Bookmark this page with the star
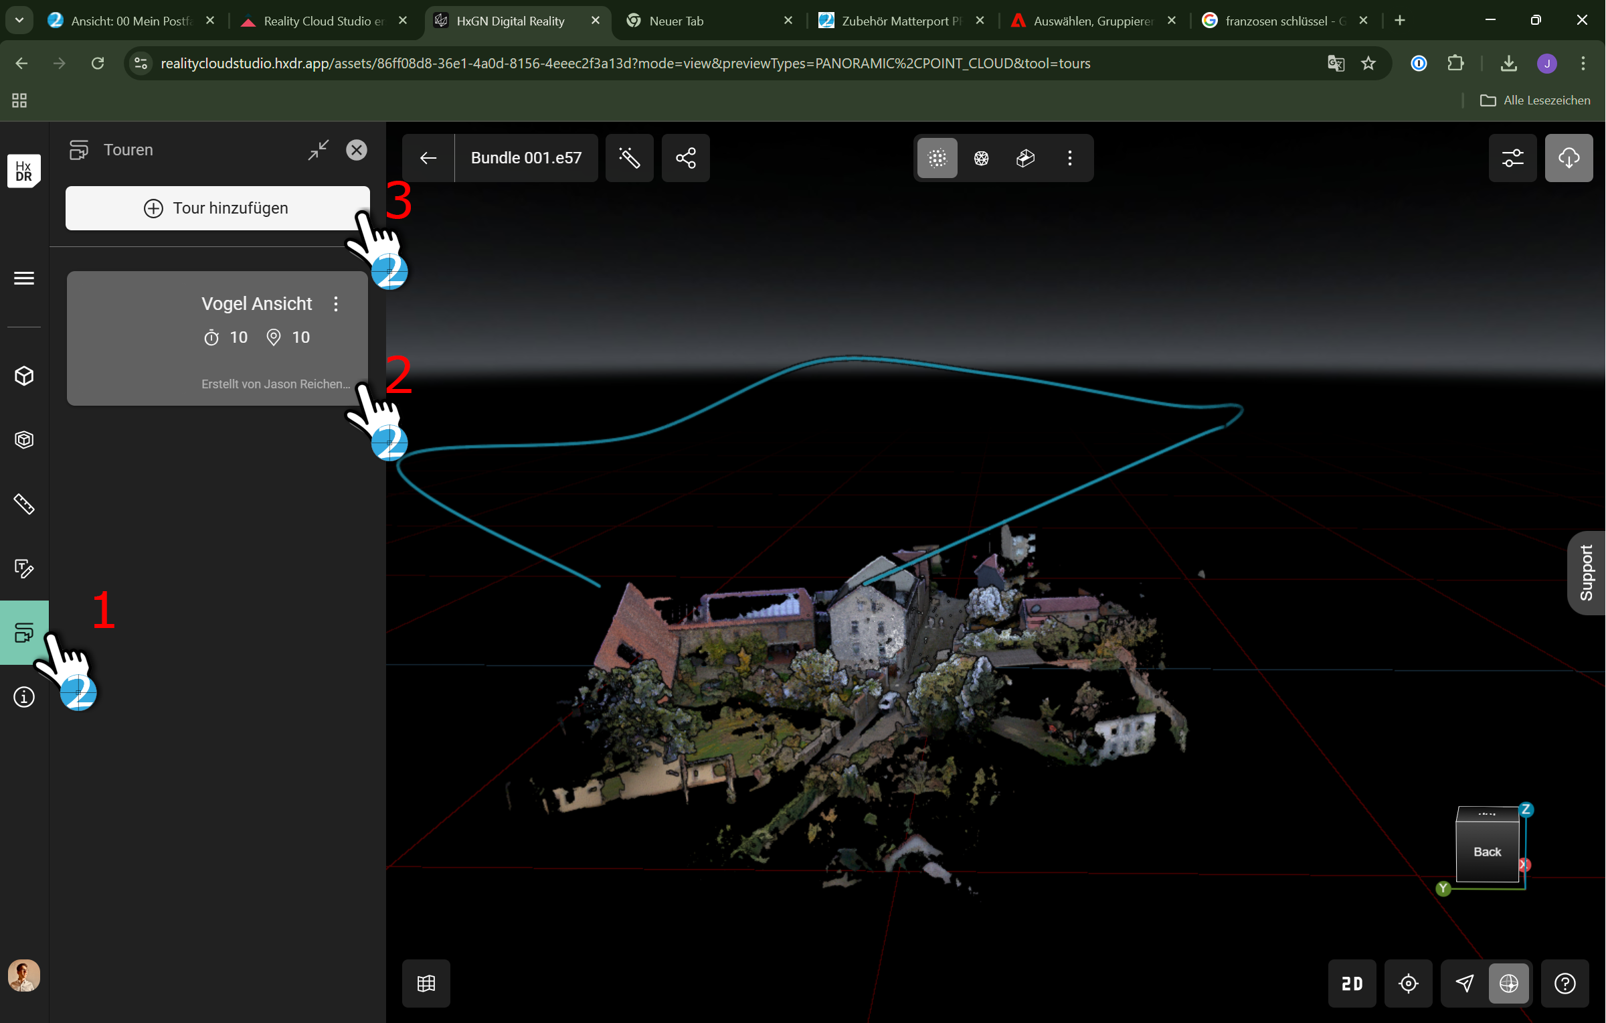The image size is (1606, 1023). (x=1368, y=64)
